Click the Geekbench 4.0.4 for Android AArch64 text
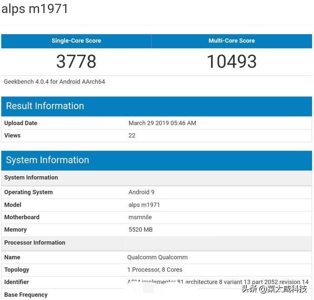Viewport: 314px width, 300px height. [x=54, y=82]
